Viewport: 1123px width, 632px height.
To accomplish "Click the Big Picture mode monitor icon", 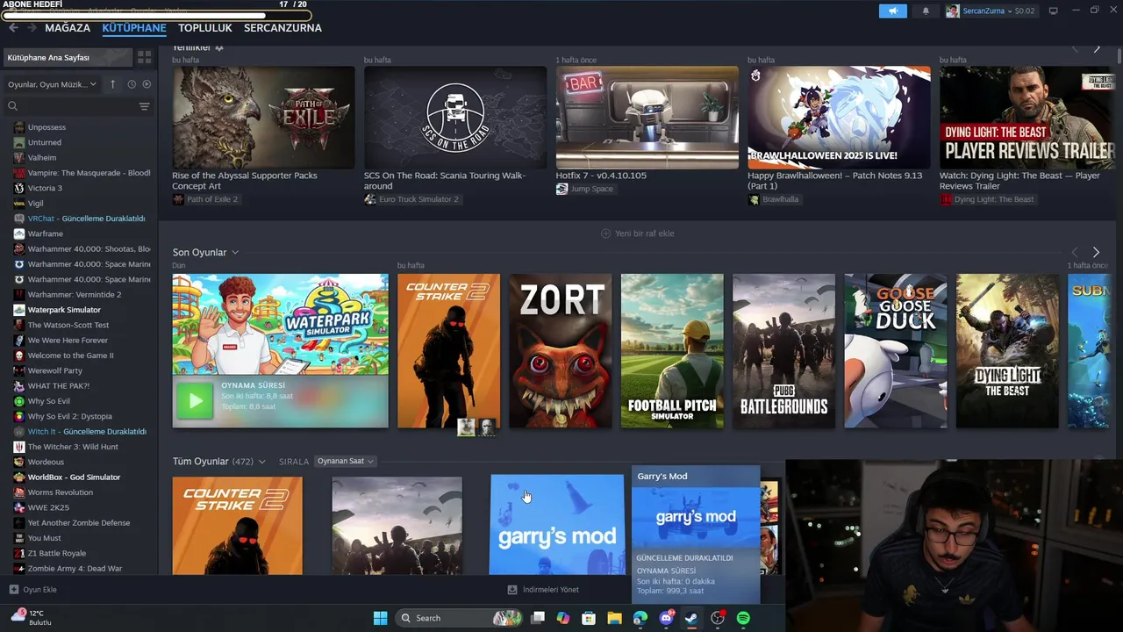I will click(1054, 11).
